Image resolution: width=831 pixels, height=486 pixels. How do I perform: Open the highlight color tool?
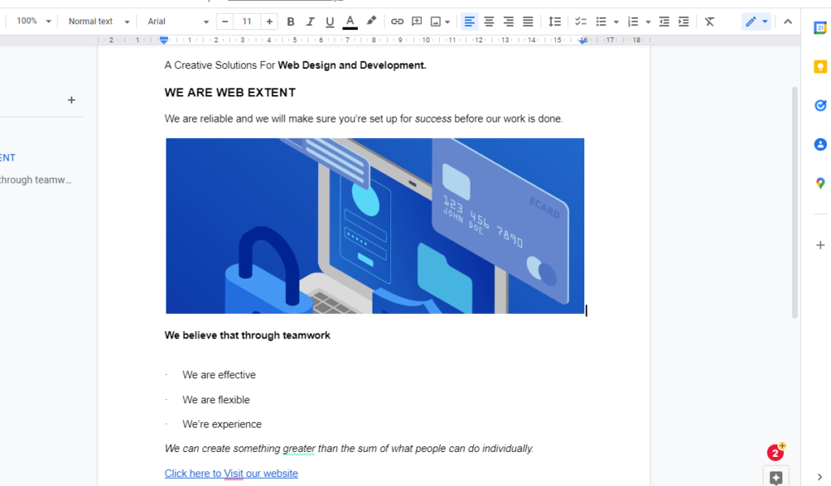pos(371,22)
